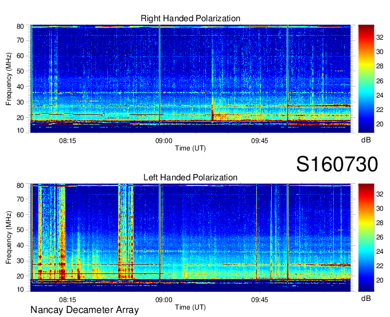Click the 40 MHz tick on bottom plot

click(x=20, y=246)
